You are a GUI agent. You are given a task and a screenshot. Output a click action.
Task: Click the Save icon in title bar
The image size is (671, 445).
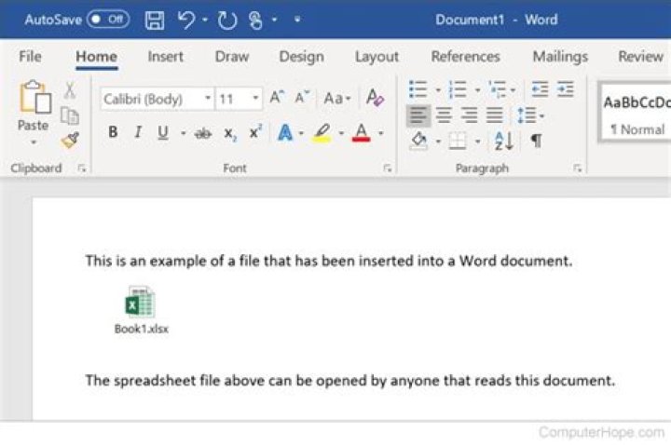(155, 20)
